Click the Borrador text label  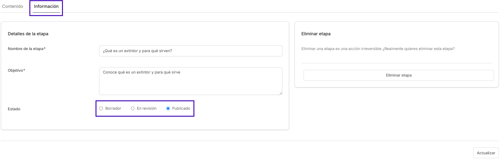(x=113, y=108)
